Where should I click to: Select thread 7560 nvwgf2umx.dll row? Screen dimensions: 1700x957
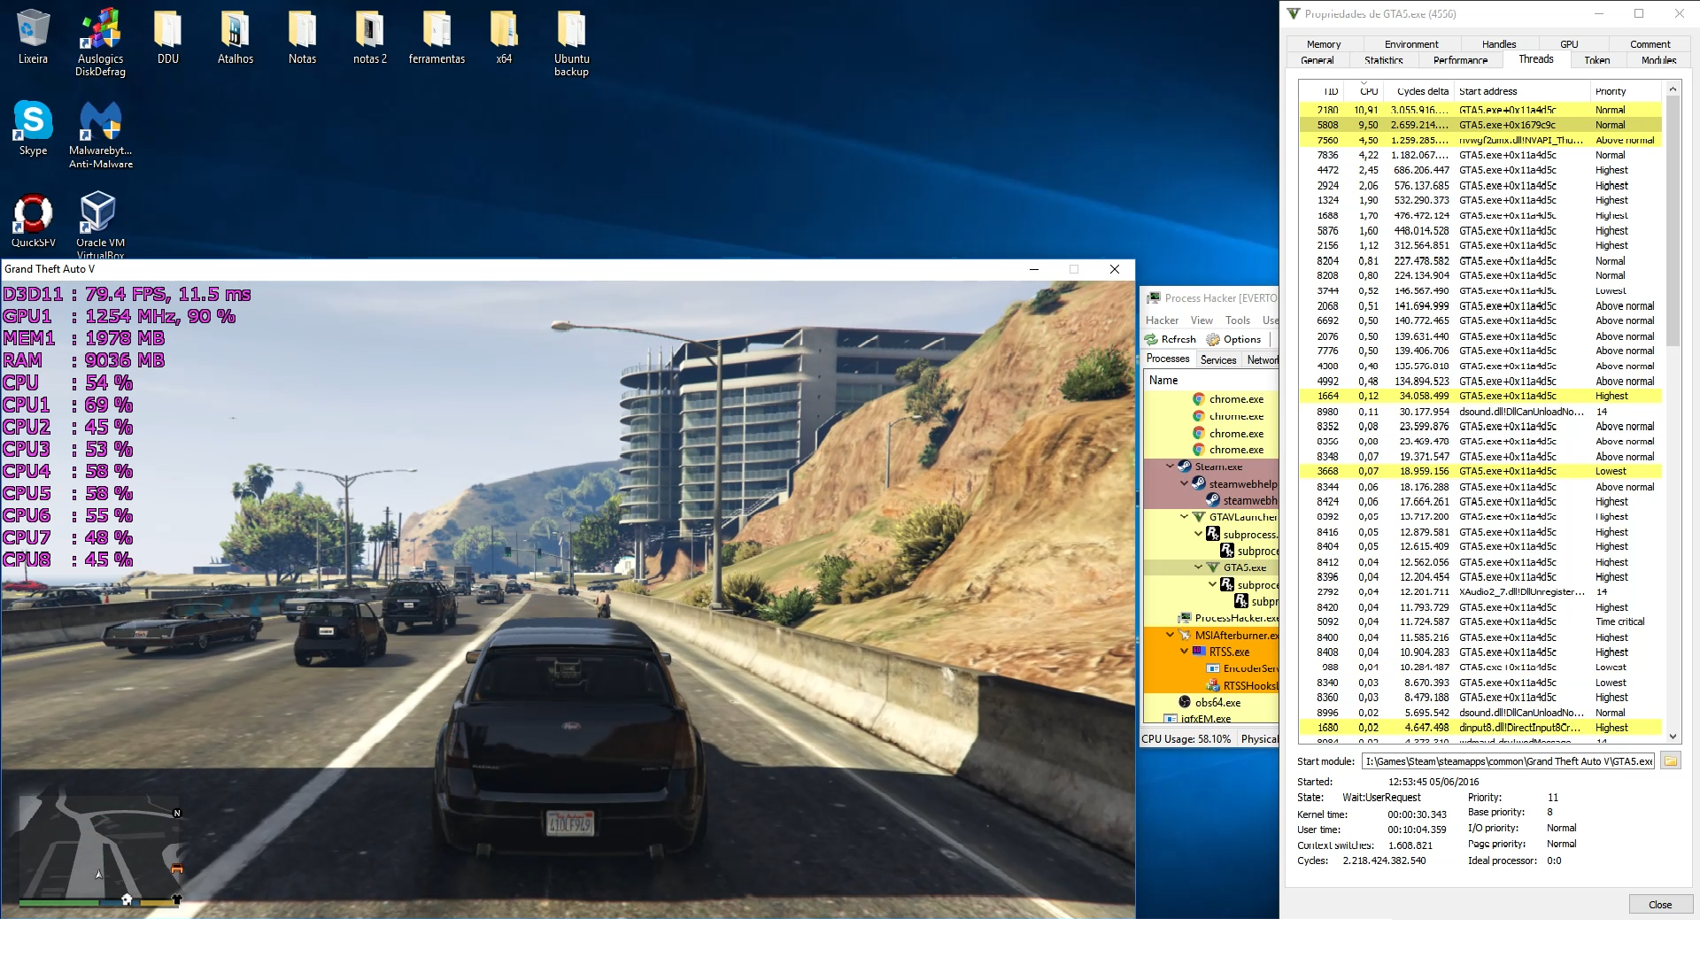[x=1480, y=141]
